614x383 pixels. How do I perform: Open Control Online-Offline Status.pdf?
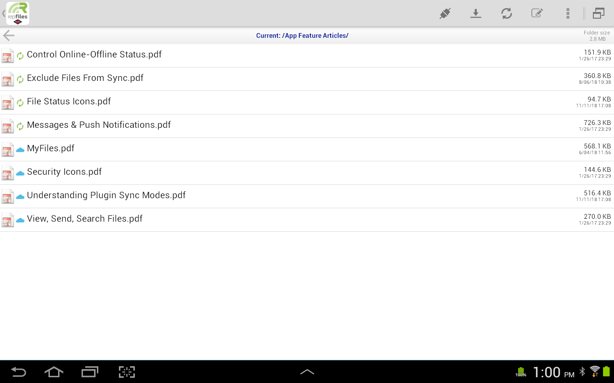coord(307,56)
